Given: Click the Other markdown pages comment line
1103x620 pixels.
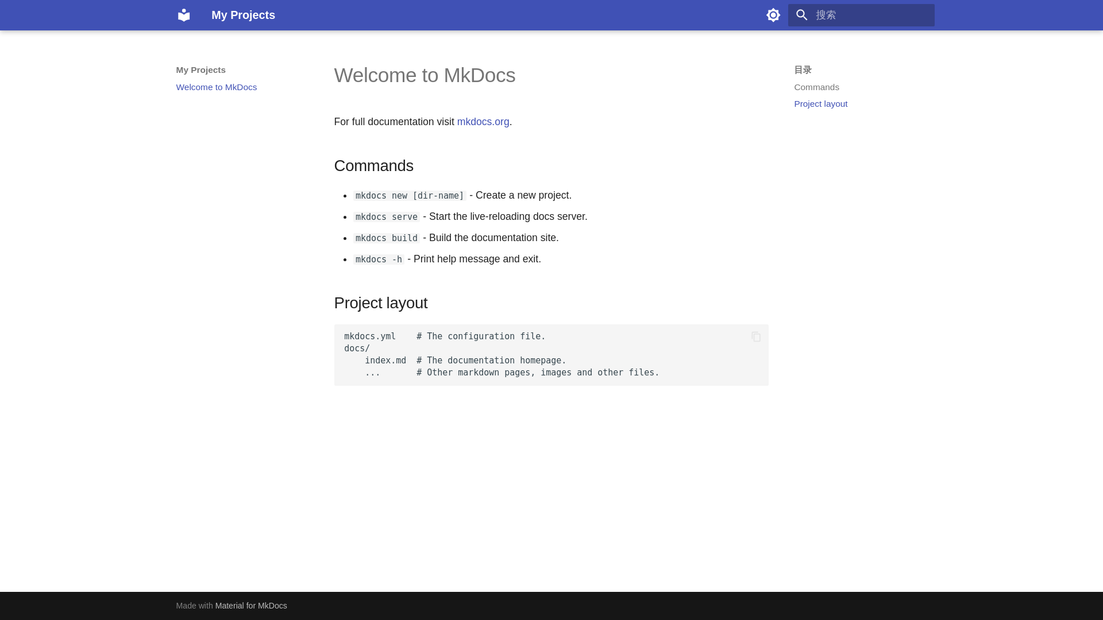Looking at the screenshot, I should coord(538,373).
